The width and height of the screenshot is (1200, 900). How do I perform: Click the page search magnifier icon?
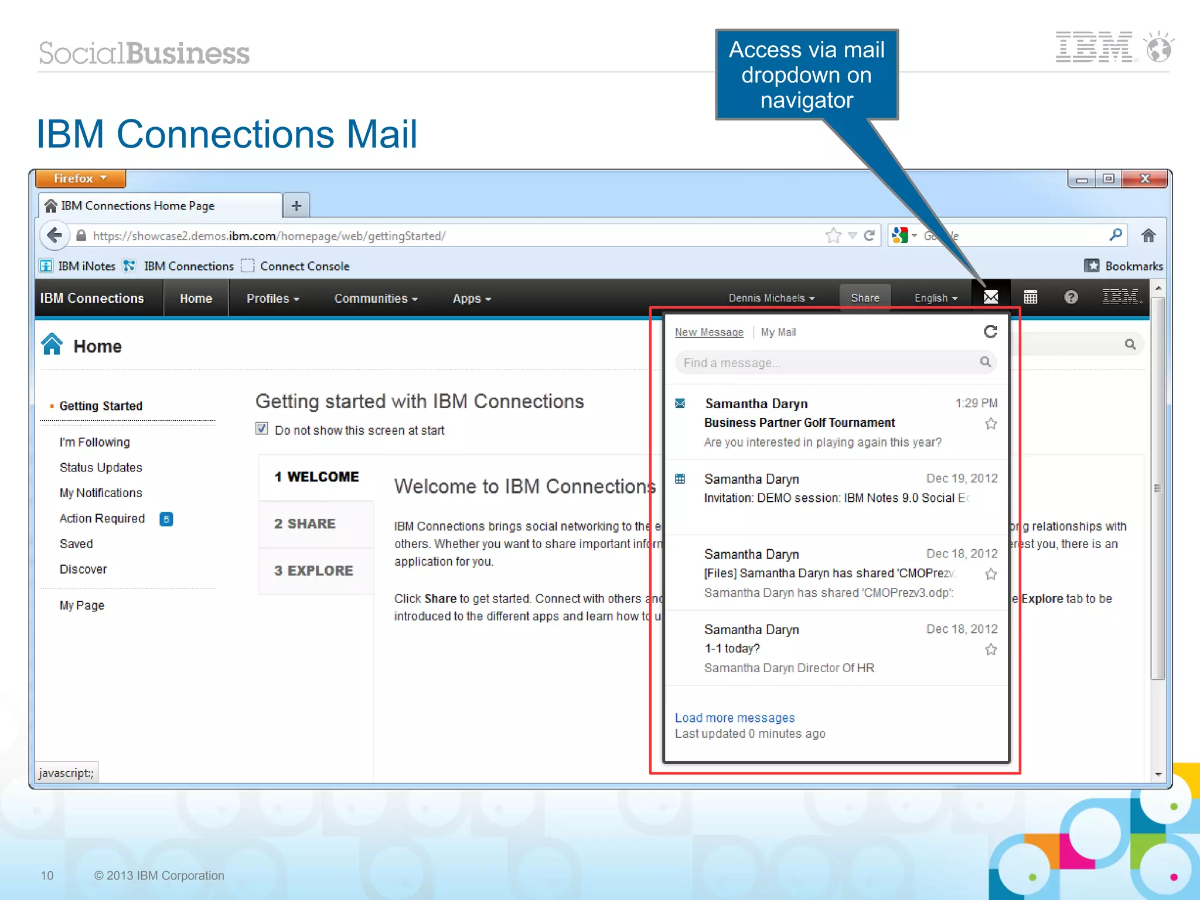pos(1130,344)
